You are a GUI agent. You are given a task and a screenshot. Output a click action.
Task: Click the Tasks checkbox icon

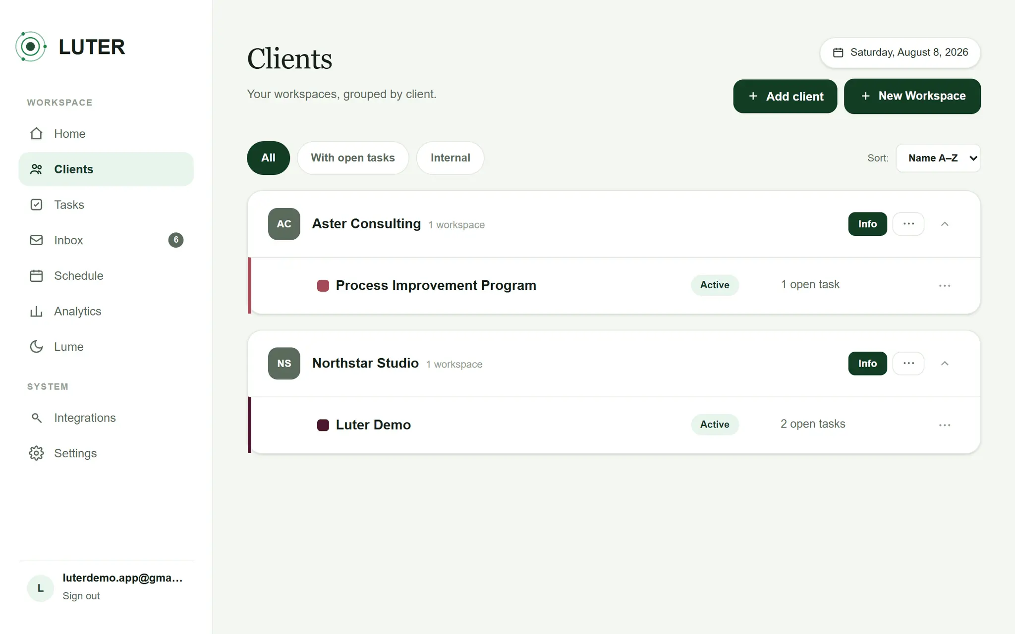click(36, 205)
